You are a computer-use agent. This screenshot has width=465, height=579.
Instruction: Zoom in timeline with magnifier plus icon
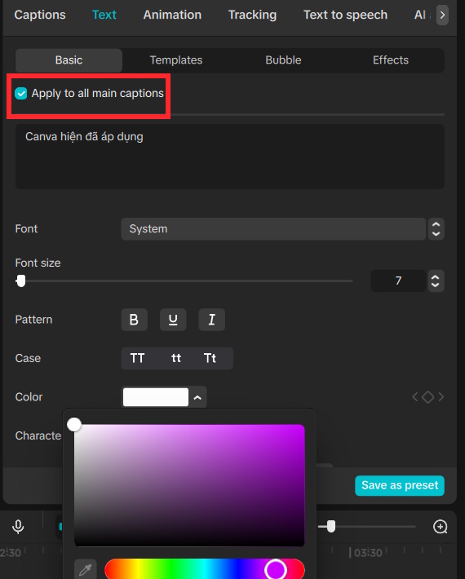tap(440, 527)
